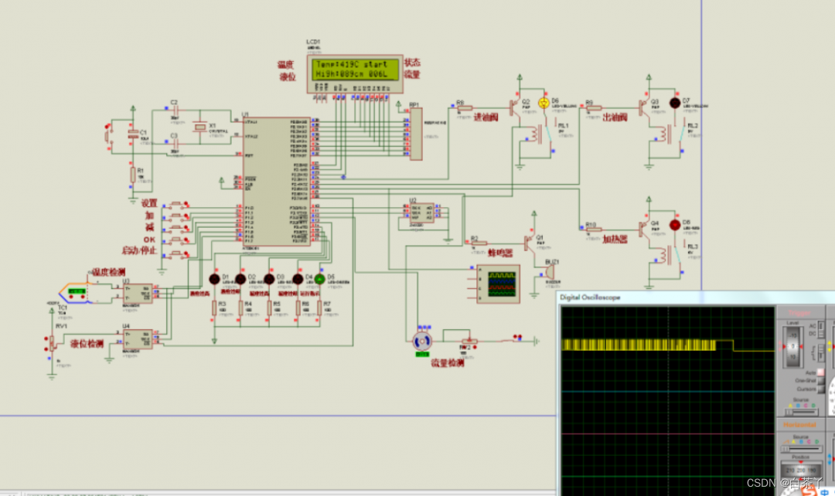Select LED D3 in the schematic
The image size is (835, 496).
click(269, 279)
